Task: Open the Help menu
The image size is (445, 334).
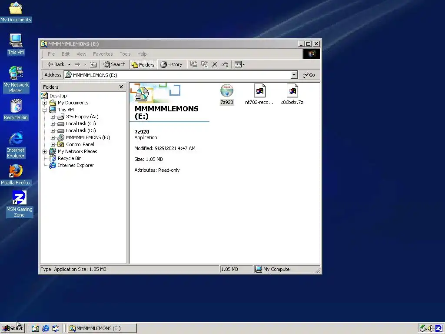Action: point(142,54)
